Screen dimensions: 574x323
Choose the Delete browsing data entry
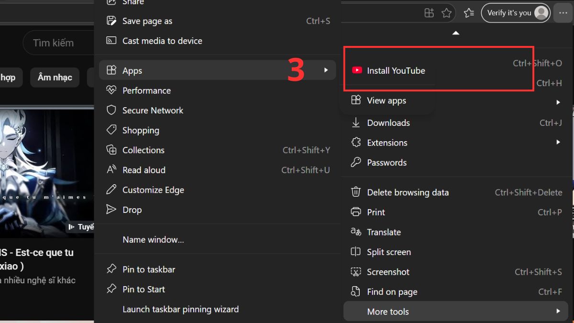tap(456, 192)
